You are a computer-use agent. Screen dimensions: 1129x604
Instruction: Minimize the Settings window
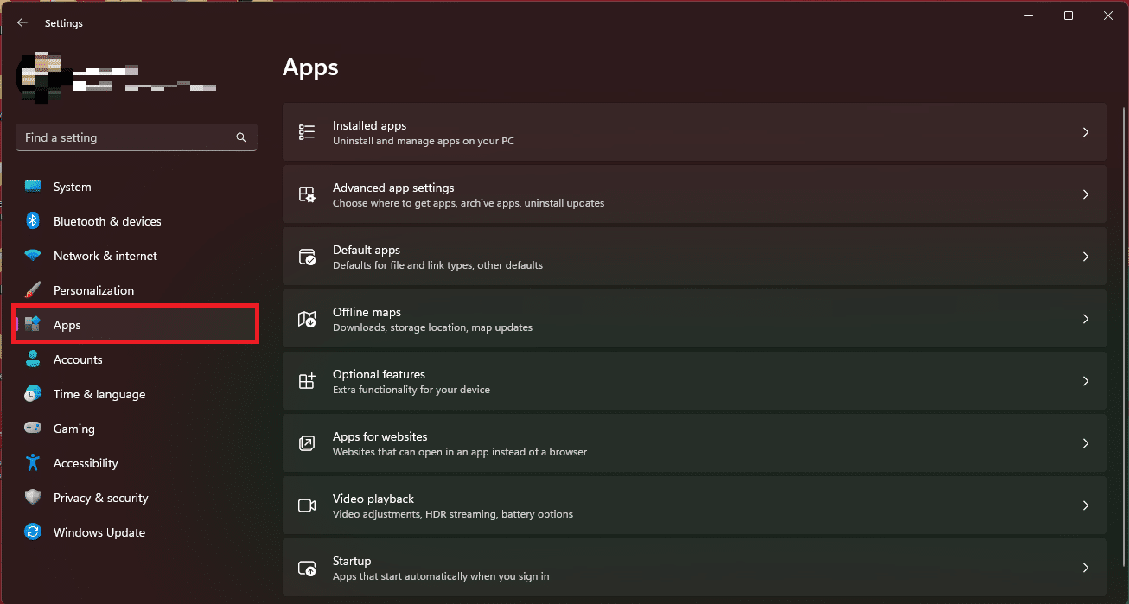pos(1029,16)
